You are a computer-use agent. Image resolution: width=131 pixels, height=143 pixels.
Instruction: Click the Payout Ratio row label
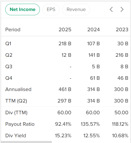tap(20, 124)
